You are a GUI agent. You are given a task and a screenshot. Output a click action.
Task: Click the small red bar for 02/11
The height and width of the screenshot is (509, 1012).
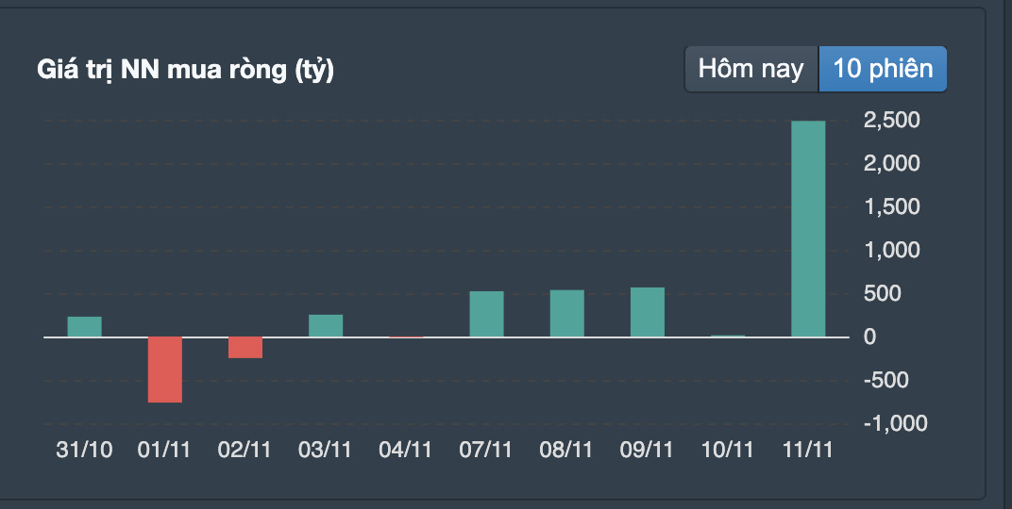(x=245, y=348)
